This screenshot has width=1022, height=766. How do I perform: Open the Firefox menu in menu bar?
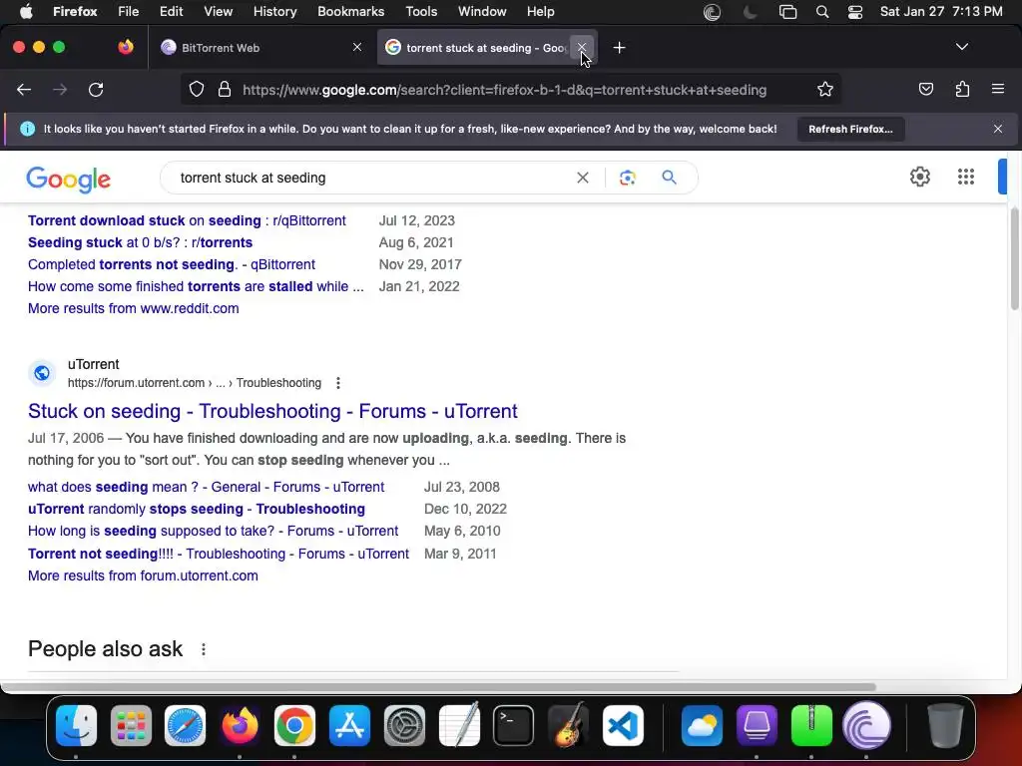click(x=75, y=11)
